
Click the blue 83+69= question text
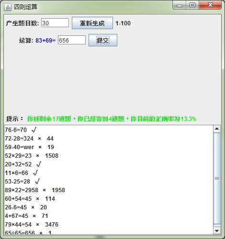pyautogui.click(x=45, y=41)
